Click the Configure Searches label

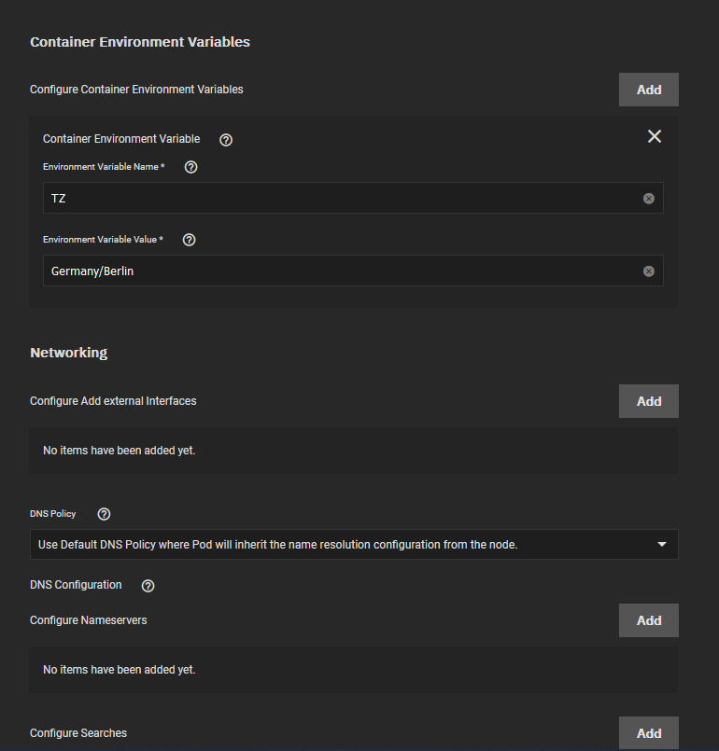(78, 733)
